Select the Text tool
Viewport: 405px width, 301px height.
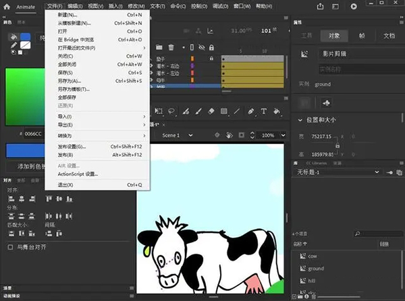coord(264,112)
